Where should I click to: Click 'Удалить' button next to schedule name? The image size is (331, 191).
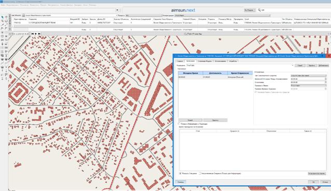point(312,66)
